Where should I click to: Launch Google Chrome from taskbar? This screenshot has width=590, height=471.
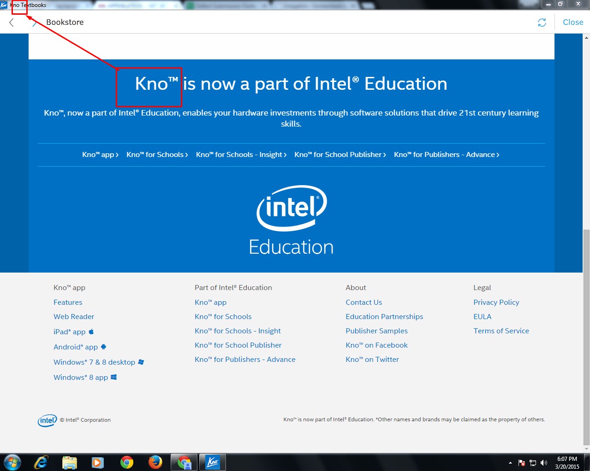(127, 462)
